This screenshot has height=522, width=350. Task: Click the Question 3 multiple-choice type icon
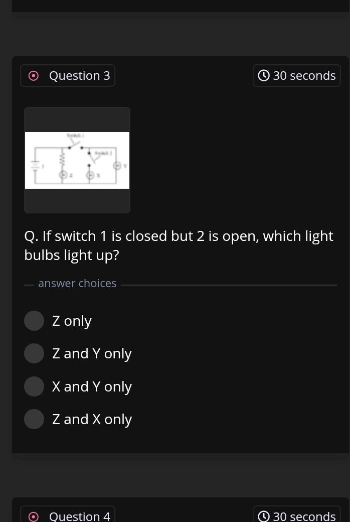click(33, 76)
